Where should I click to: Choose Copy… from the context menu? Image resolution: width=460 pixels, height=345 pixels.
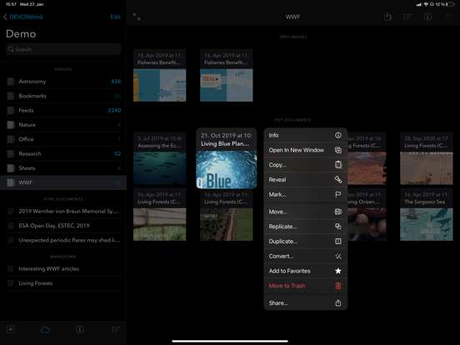point(305,165)
